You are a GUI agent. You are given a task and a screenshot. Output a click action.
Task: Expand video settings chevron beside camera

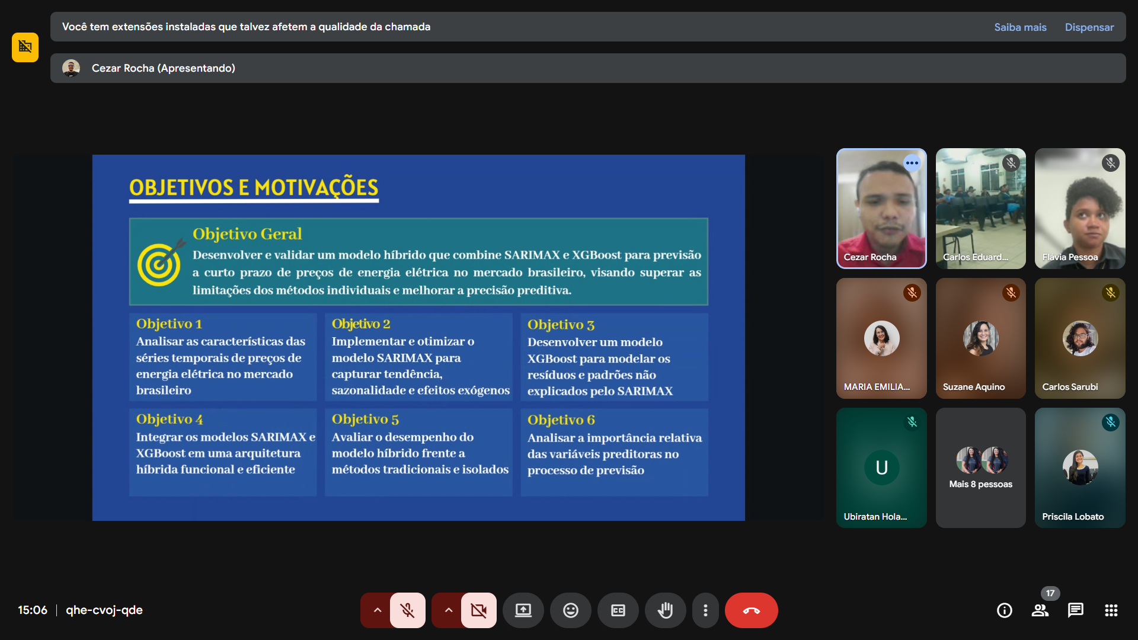coord(448,610)
